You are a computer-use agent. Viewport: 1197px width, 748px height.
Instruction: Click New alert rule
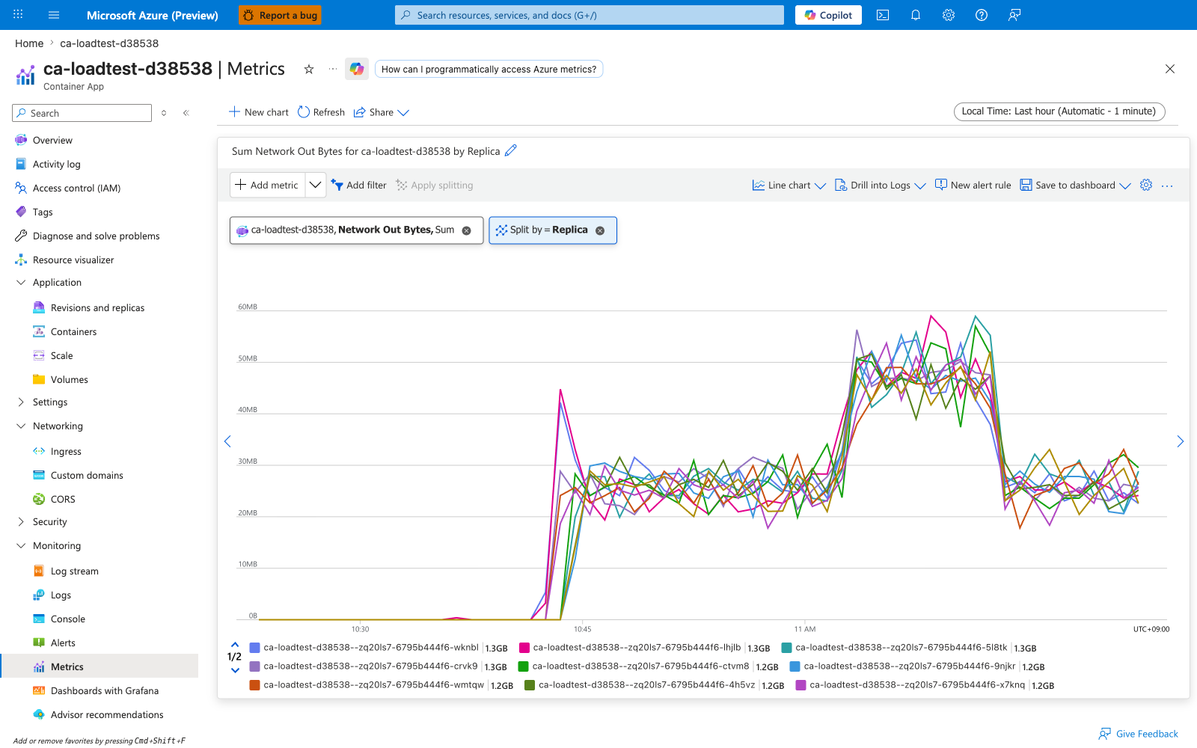point(973,186)
